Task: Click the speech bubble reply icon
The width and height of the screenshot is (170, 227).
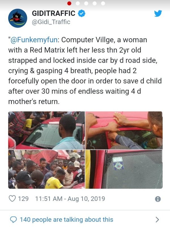Action: (x=13, y=220)
